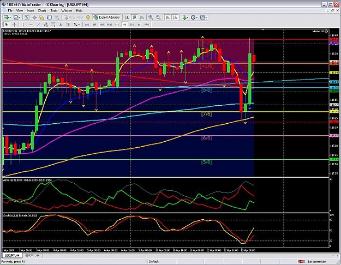
Task: Click the No connection status text
Action: coord(317,262)
